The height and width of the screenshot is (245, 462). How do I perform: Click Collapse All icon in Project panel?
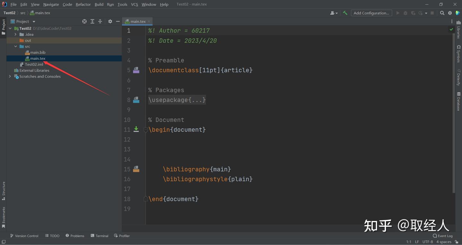tap(100, 21)
